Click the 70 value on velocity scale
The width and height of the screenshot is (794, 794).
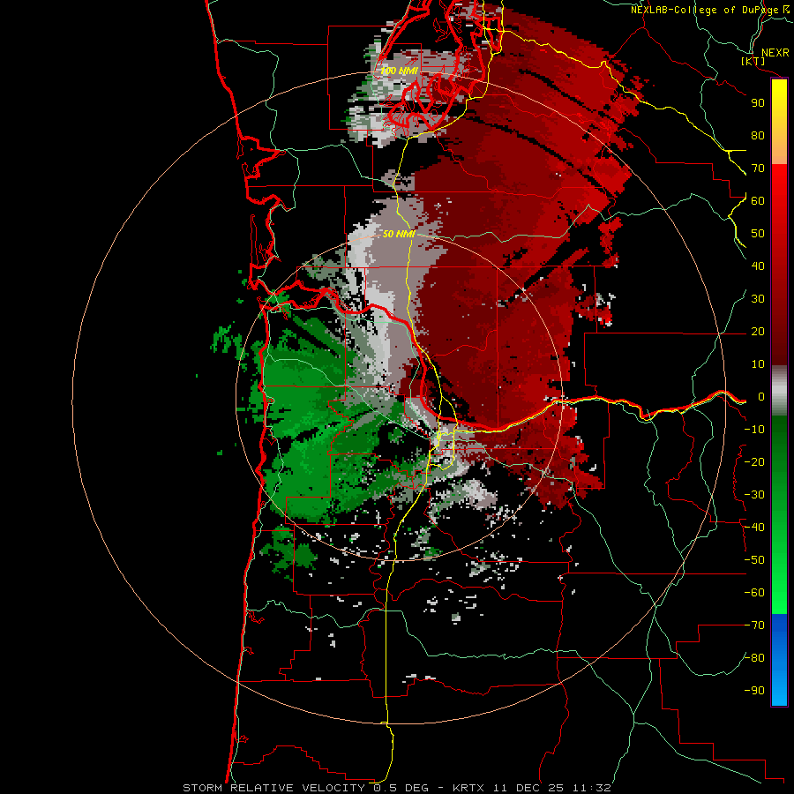point(758,169)
